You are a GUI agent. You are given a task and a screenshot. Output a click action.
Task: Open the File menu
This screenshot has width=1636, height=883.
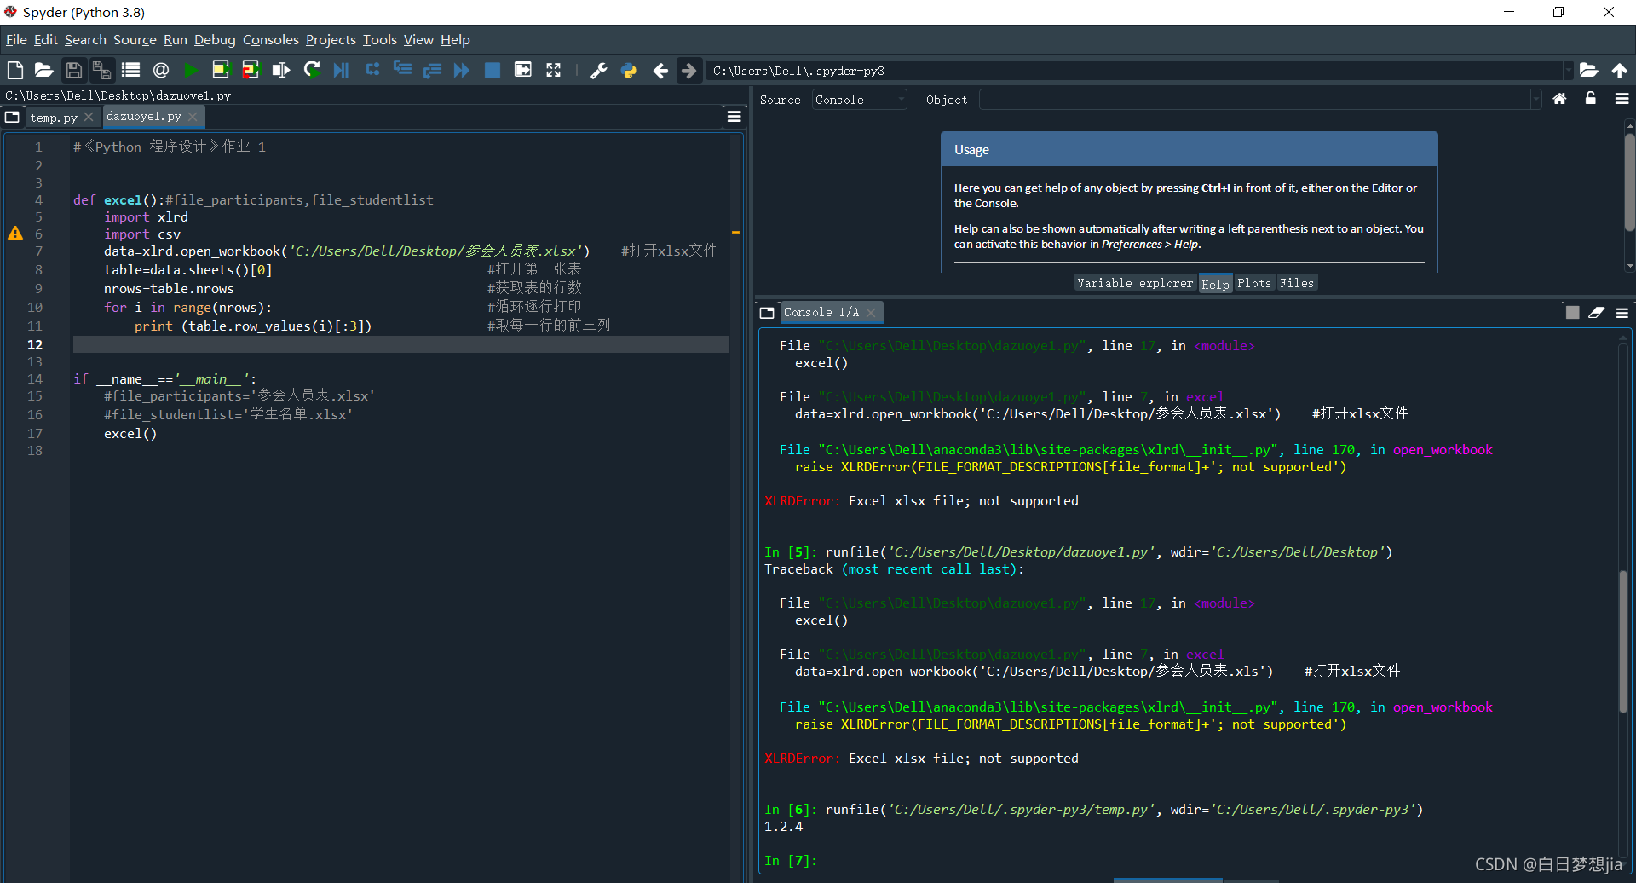[16, 39]
